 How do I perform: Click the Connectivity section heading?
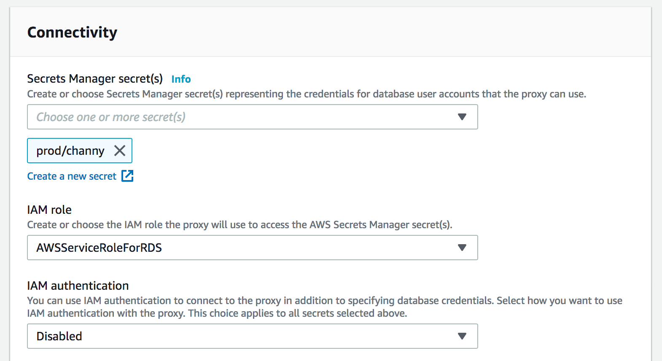tap(72, 32)
